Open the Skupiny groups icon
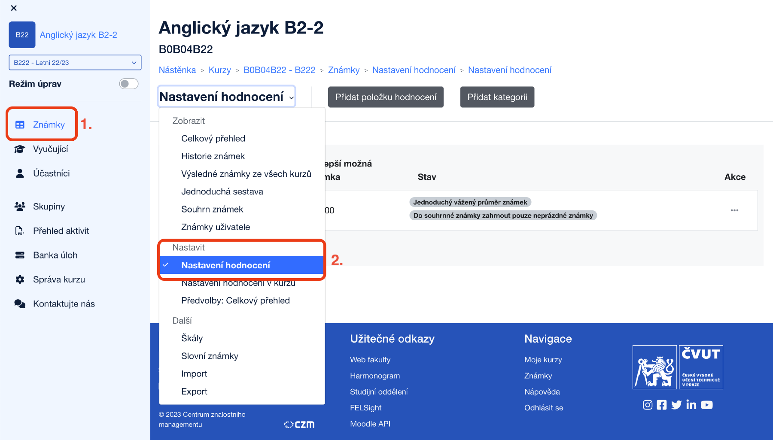The width and height of the screenshot is (773, 440). [20, 206]
